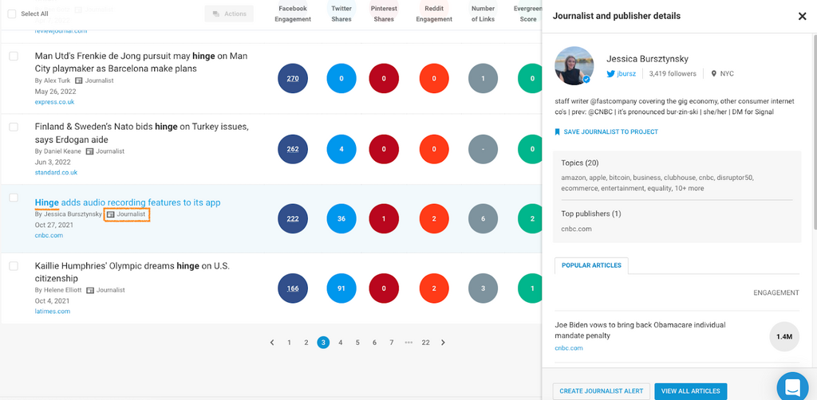Click the Journalist badge next to Jessica Bursztynsky
Viewport: 817px width, 400px height.
coord(127,215)
